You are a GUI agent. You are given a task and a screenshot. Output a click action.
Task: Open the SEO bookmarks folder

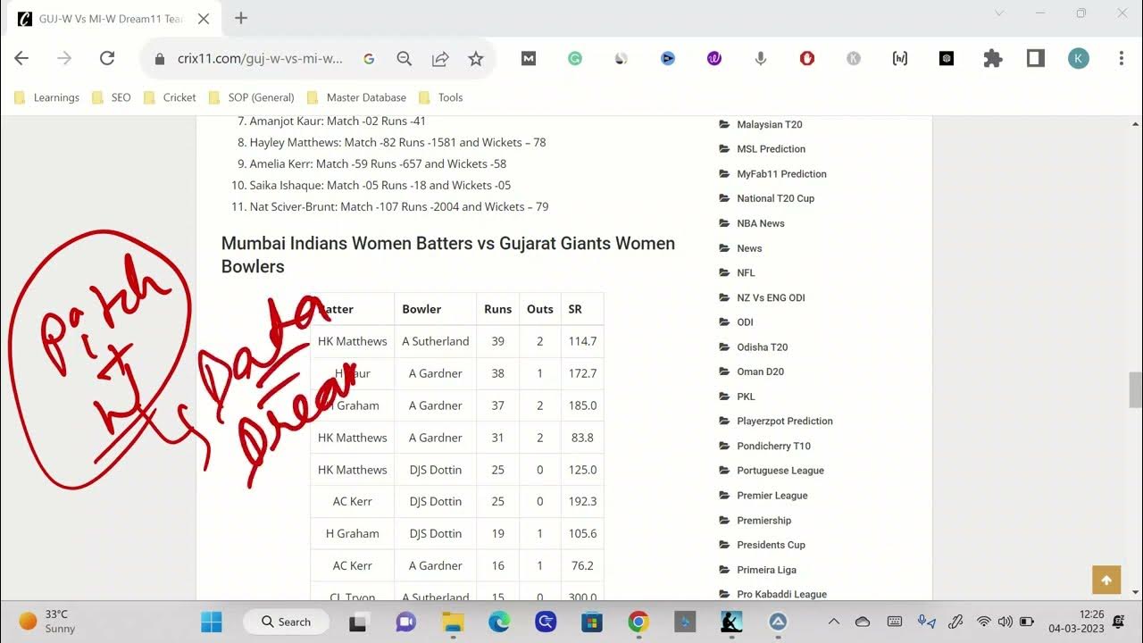pos(112,97)
